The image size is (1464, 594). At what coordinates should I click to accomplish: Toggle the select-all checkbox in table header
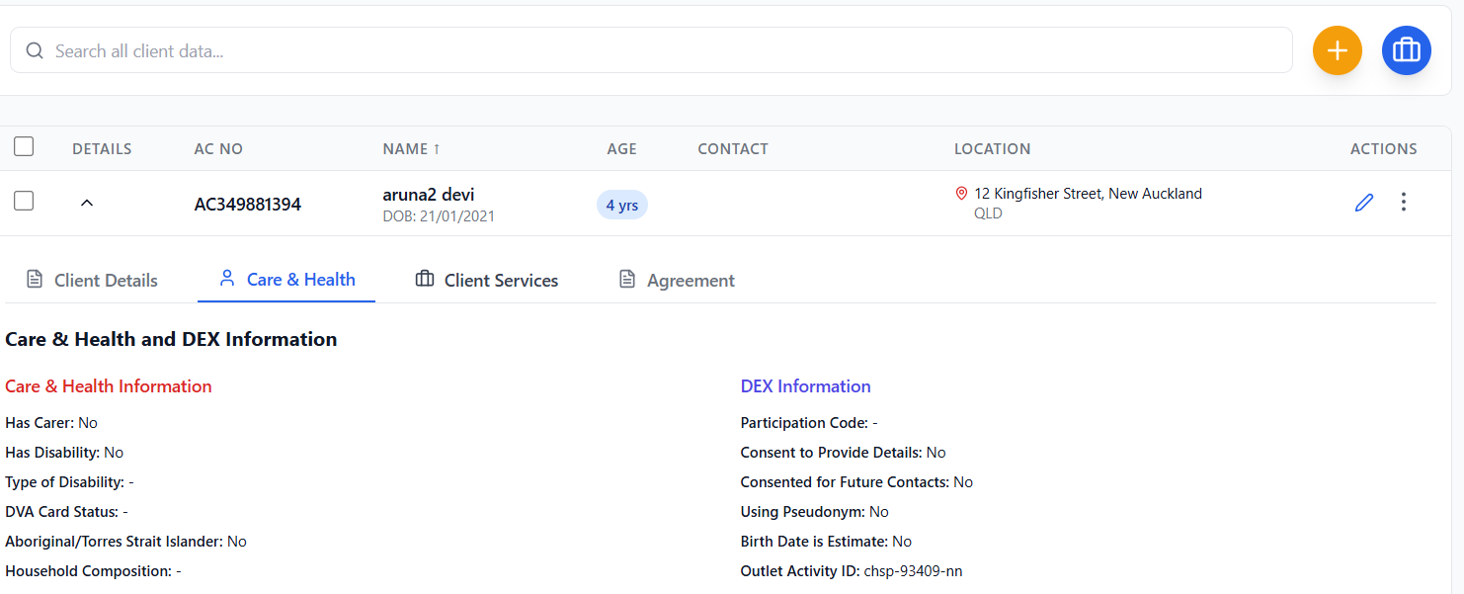[x=24, y=147]
